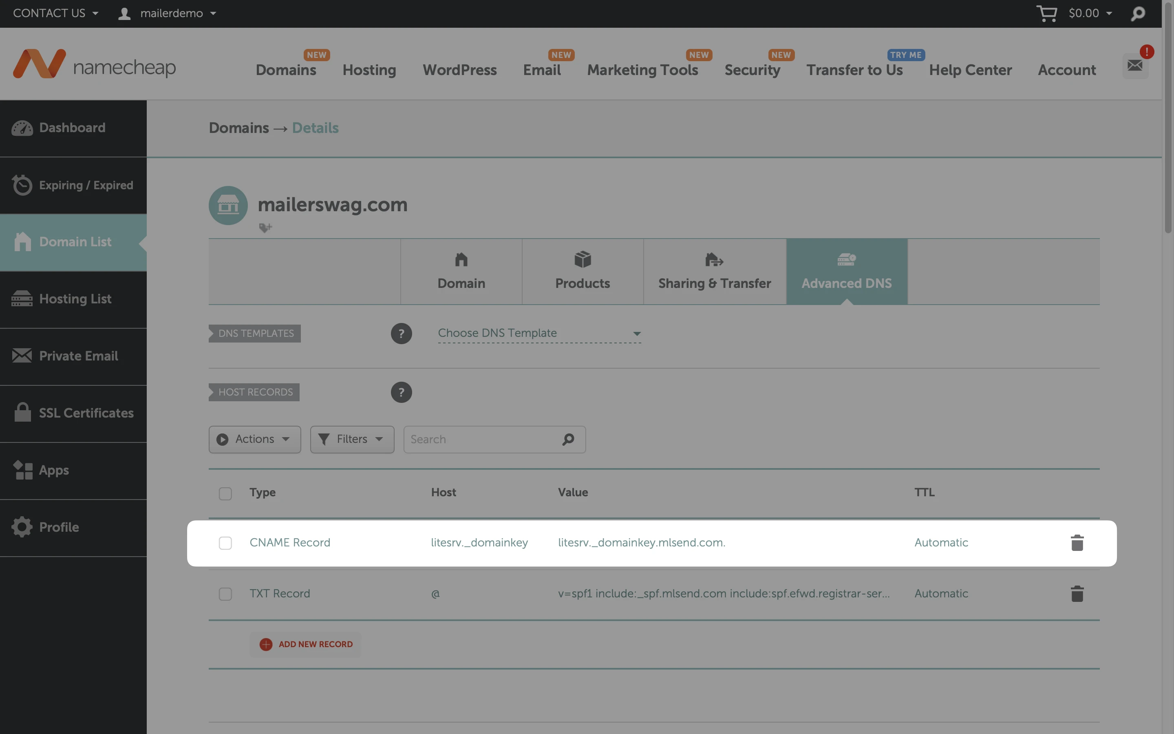The height and width of the screenshot is (734, 1174).
Task: Switch to the Sharing & Transfer tab
Action: click(x=714, y=272)
